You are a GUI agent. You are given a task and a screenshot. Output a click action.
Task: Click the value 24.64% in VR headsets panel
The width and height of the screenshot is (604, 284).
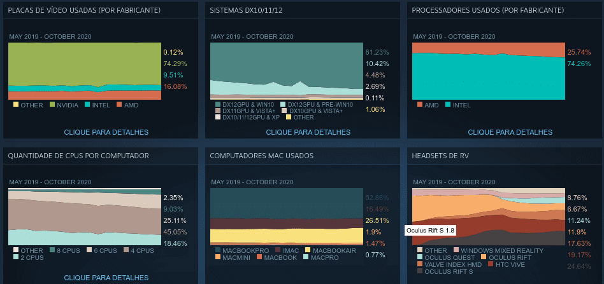click(579, 266)
